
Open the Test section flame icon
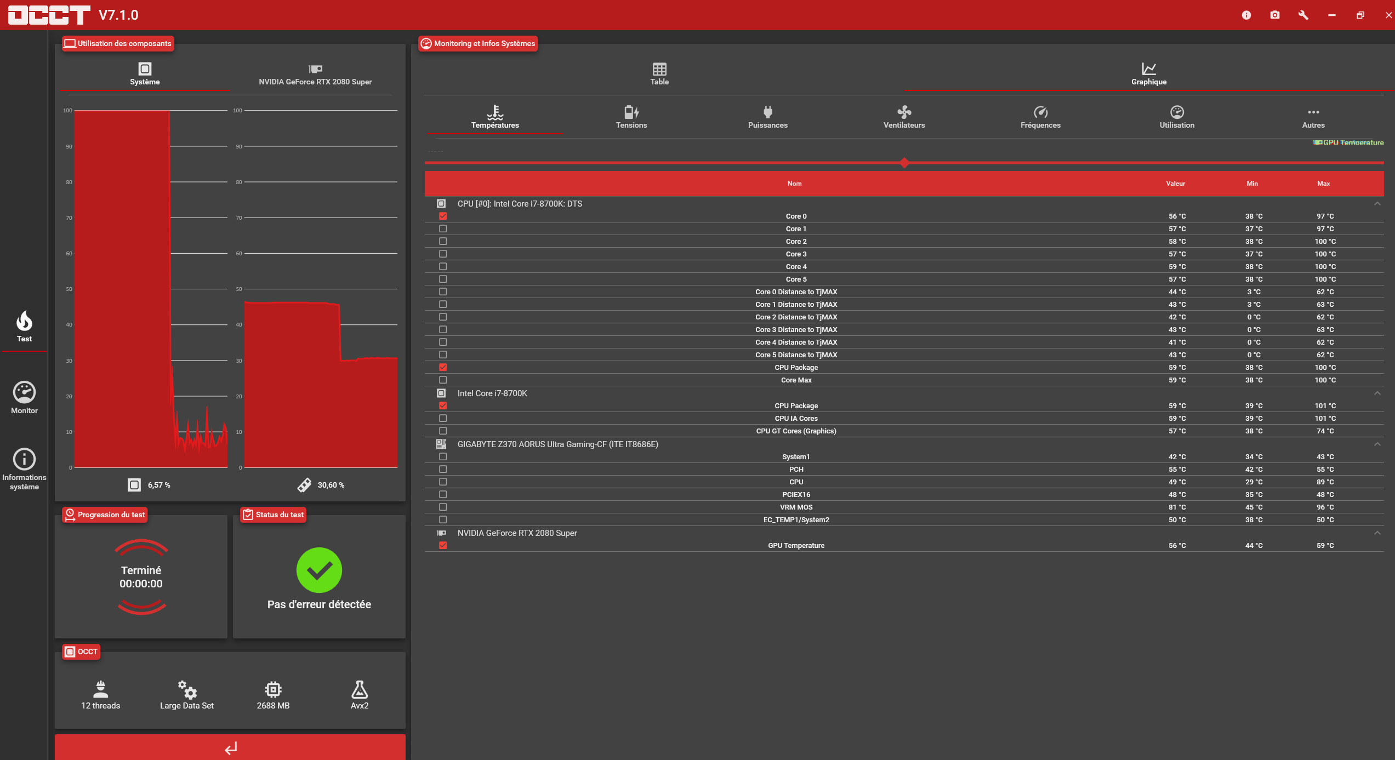[24, 321]
